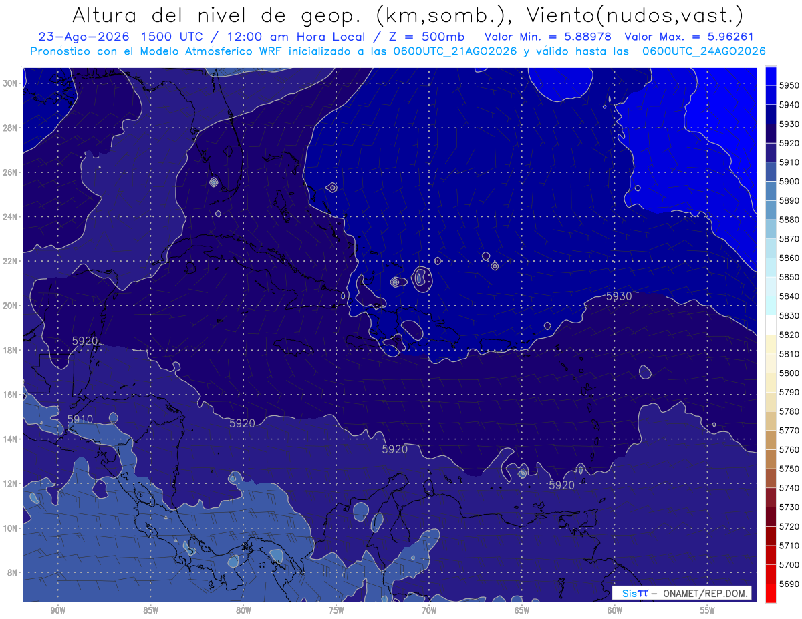
Task: Click the bright blue swatch above 5950
Action: pos(771,76)
